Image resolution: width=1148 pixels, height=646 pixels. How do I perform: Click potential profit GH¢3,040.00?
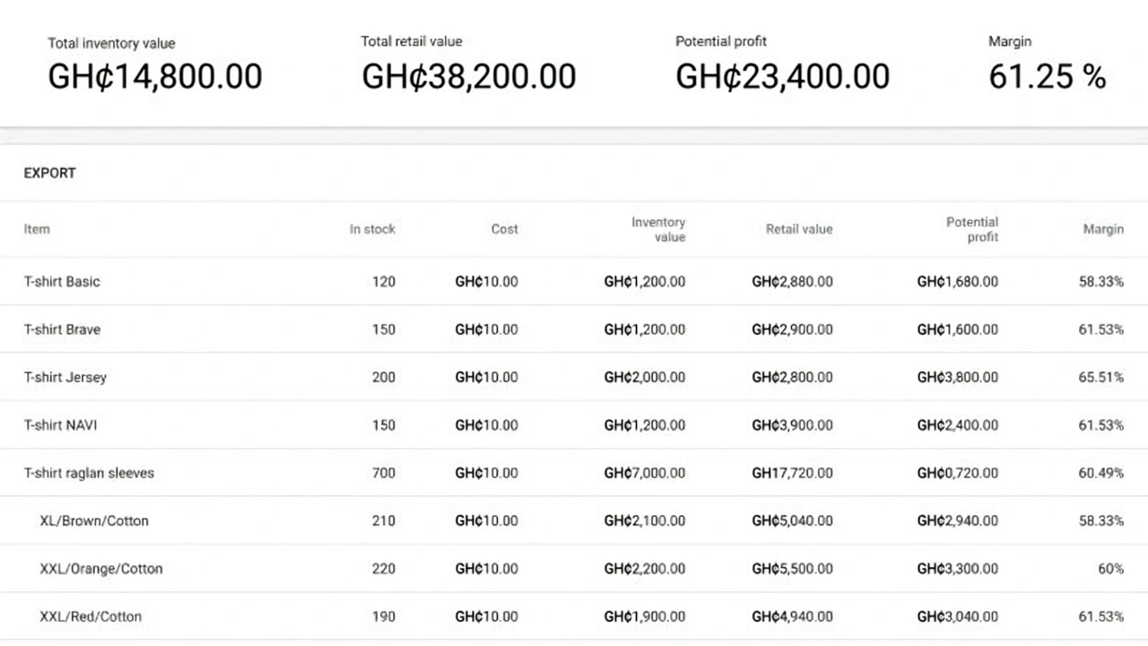click(958, 616)
